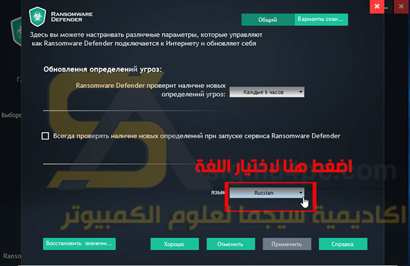410x266 pixels.
Task: Open the Варианты скан... tab
Action: [321, 19]
